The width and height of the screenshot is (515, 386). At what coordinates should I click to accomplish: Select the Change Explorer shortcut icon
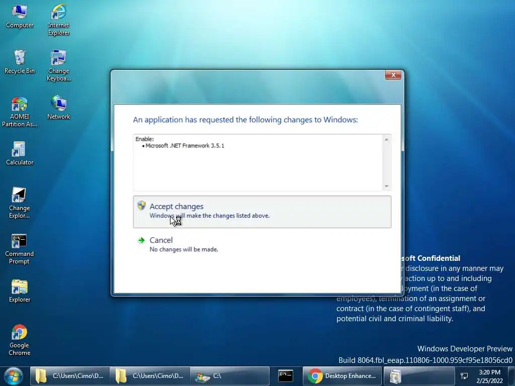(20, 203)
